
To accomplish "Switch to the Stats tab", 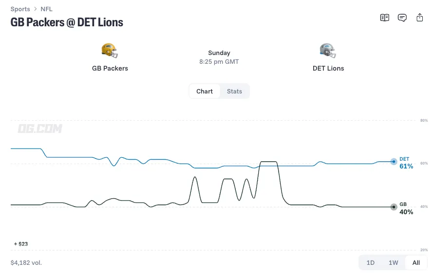I will click(234, 91).
